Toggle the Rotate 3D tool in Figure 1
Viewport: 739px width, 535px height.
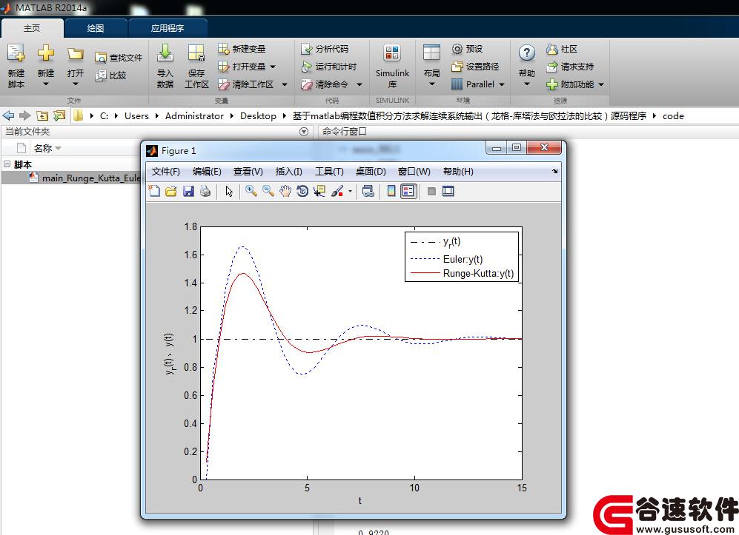(x=302, y=191)
